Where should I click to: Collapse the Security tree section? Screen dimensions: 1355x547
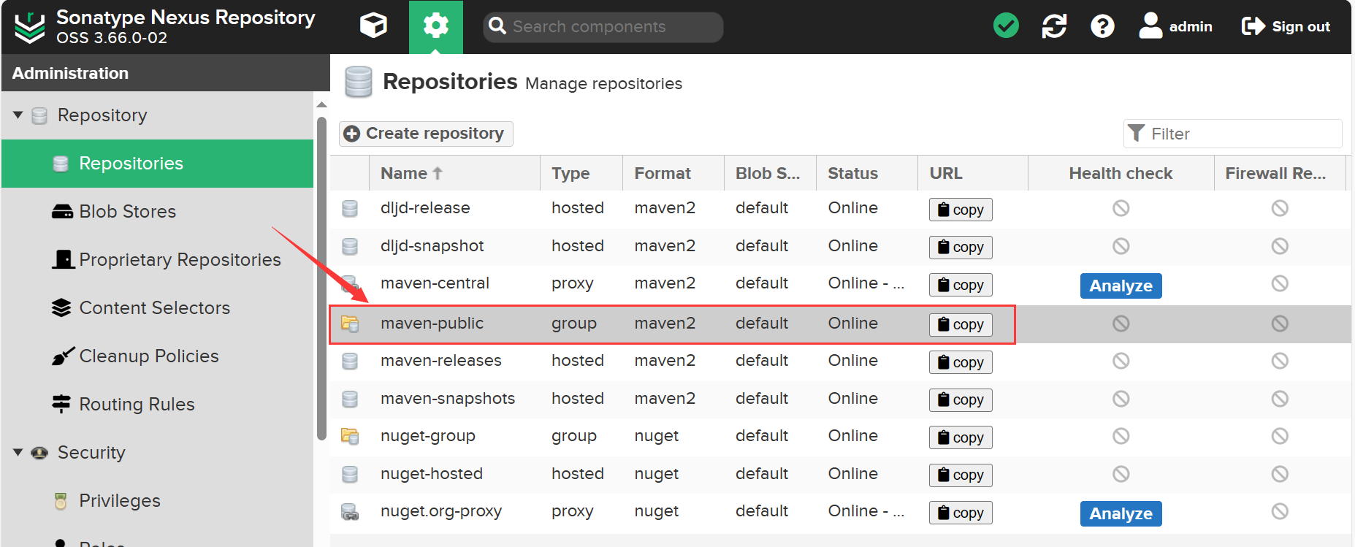pos(18,453)
